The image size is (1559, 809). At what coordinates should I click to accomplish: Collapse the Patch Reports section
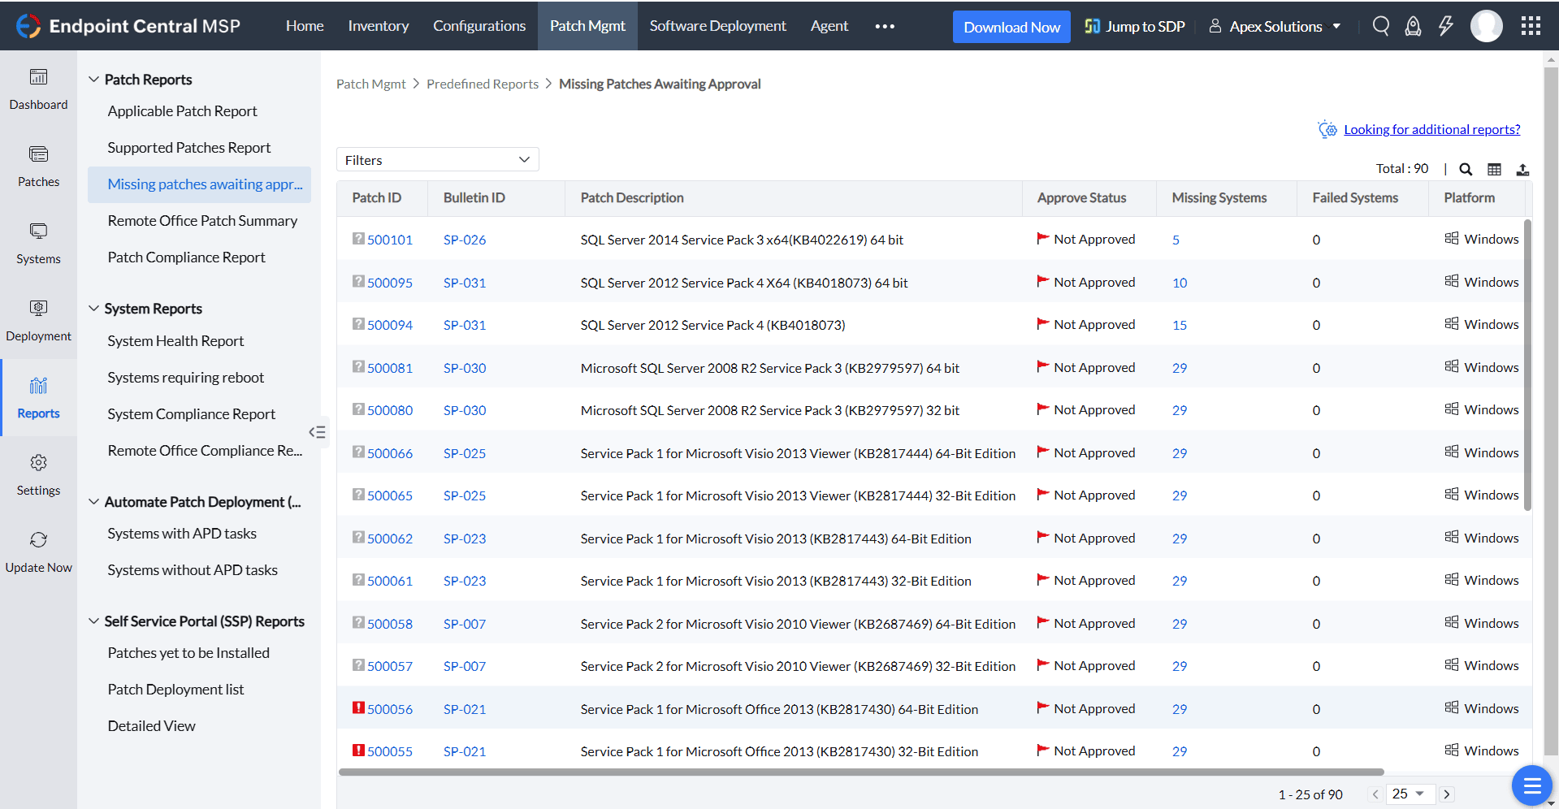[93, 79]
